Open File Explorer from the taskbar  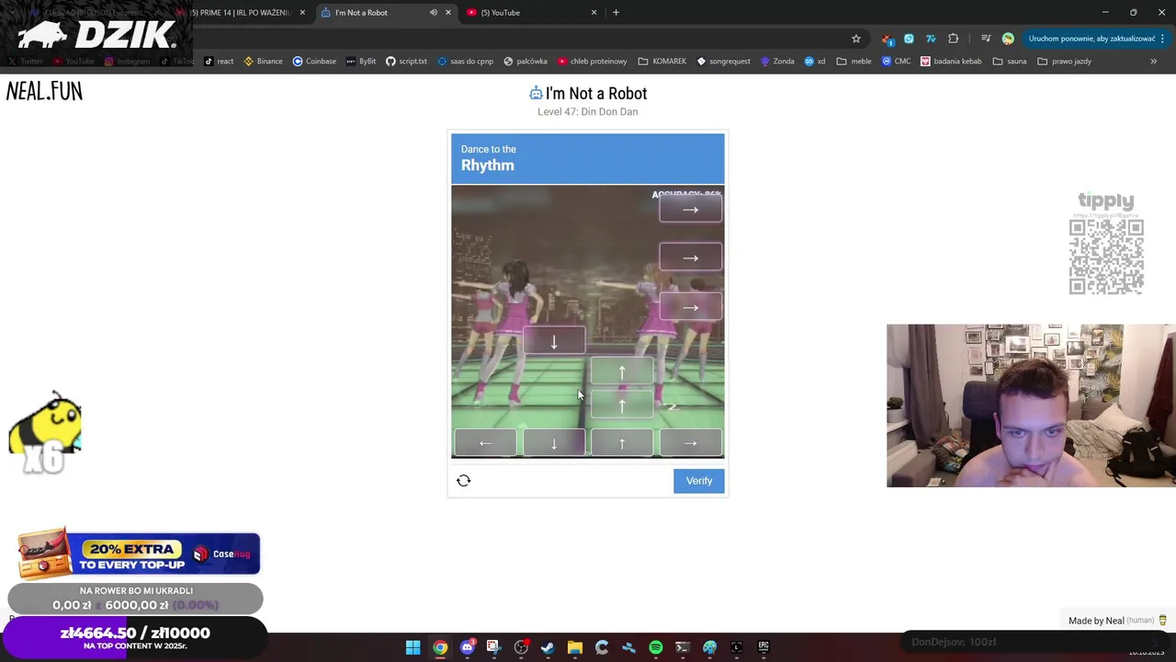(x=574, y=647)
